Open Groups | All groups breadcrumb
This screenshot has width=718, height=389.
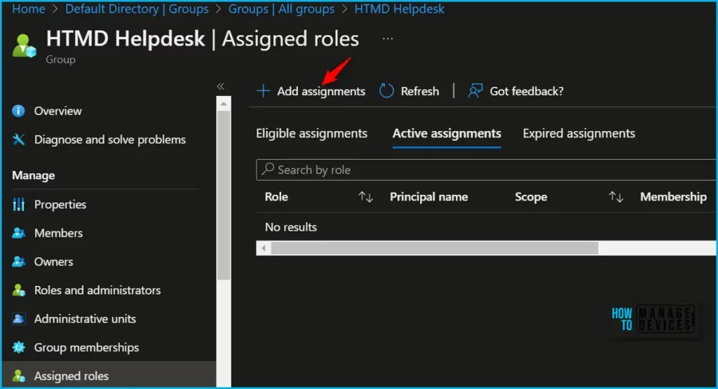coord(281,8)
